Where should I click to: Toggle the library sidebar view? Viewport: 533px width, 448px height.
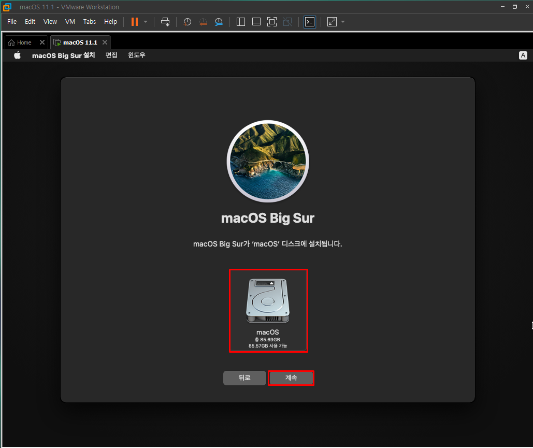click(x=241, y=22)
